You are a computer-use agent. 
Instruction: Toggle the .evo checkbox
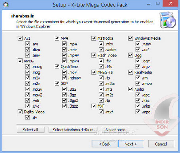click(28, 106)
